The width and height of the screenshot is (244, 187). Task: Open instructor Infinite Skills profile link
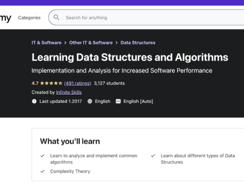coord(69,92)
